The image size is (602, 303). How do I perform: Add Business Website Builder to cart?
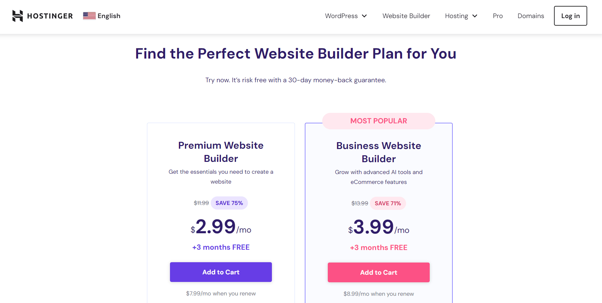pyautogui.click(x=378, y=272)
